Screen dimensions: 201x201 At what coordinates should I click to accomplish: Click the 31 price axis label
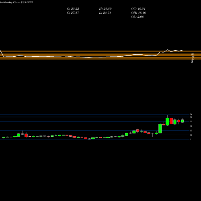click(191, 117)
